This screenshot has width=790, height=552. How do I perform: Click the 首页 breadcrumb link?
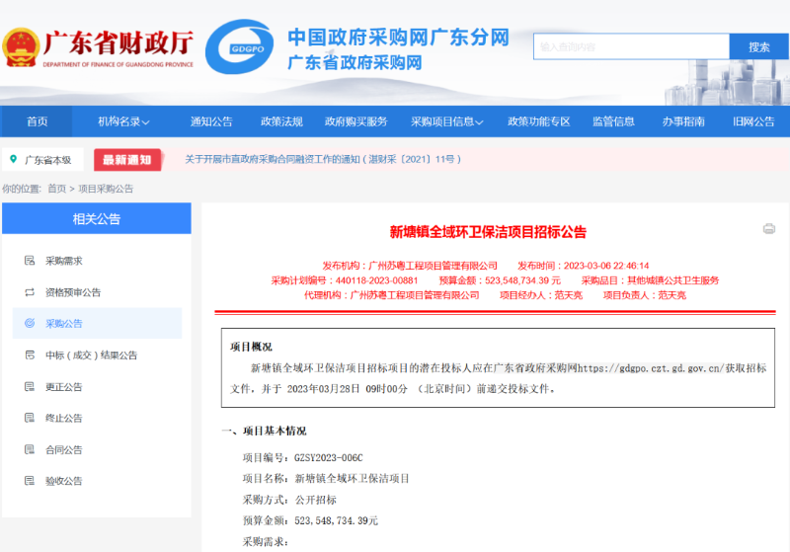point(57,189)
